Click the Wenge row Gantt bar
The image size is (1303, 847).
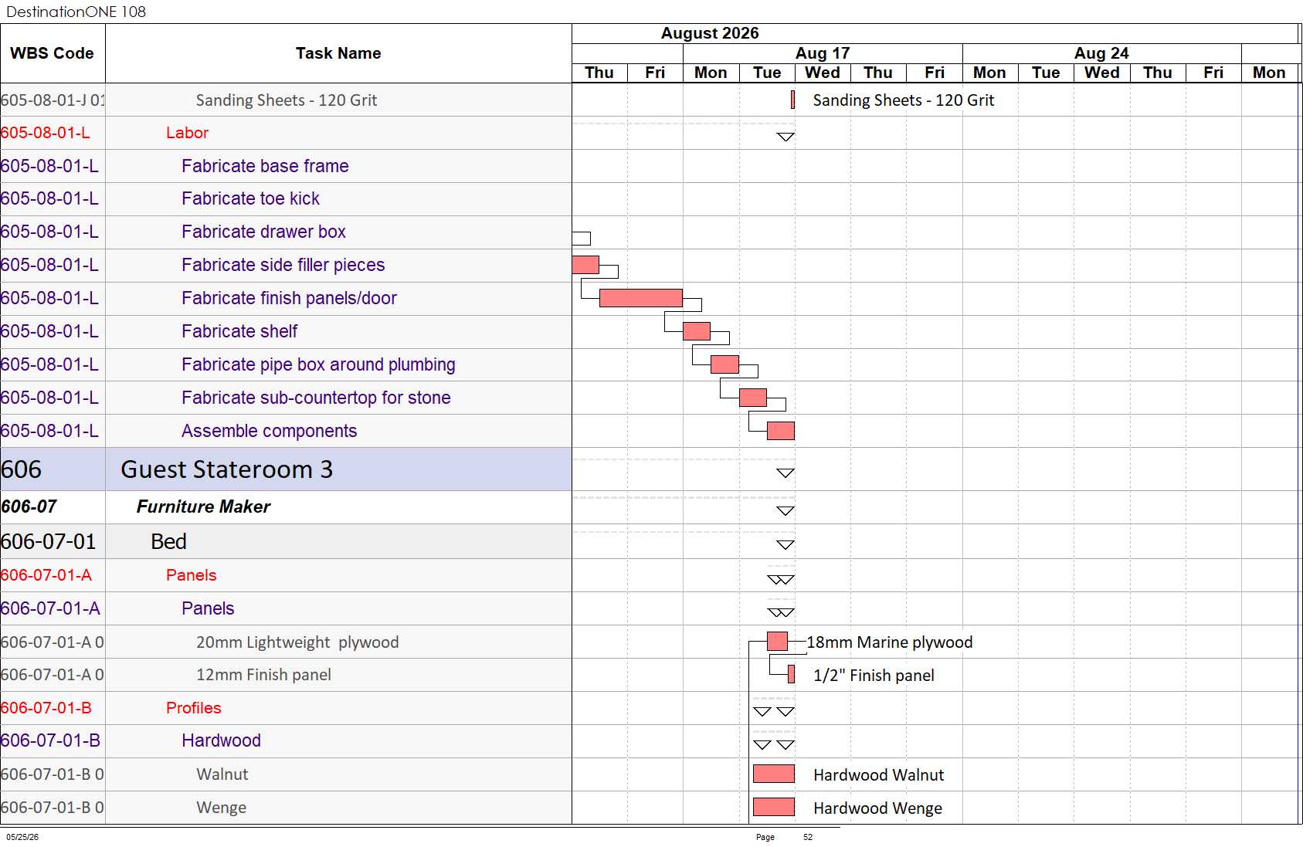pos(774,807)
